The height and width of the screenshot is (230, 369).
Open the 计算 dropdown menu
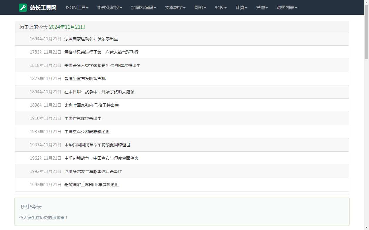coord(241,8)
